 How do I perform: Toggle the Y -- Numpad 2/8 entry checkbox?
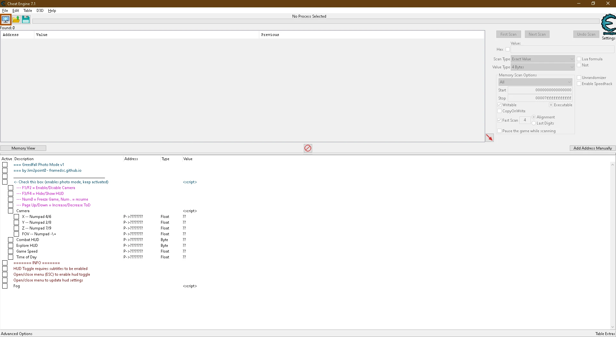[16, 222]
